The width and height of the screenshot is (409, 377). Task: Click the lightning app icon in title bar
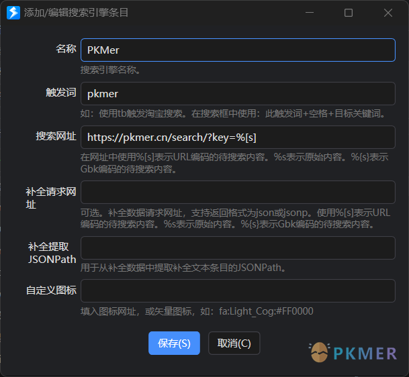point(13,13)
